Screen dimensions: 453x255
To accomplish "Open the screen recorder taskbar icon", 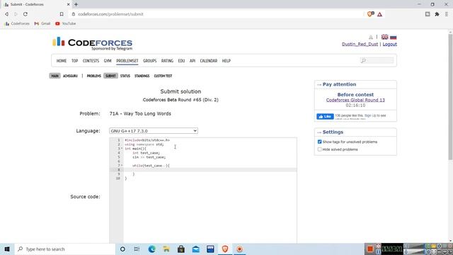I will click(x=239, y=249).
